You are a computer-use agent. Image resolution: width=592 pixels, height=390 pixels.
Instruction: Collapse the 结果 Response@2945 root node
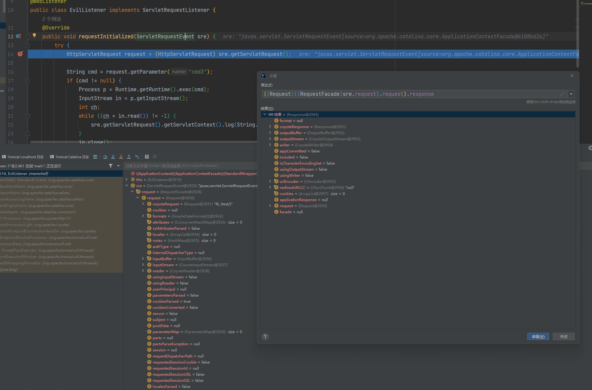265,114
